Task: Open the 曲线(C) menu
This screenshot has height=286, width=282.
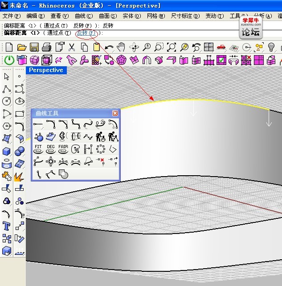Action: (84, 16)
